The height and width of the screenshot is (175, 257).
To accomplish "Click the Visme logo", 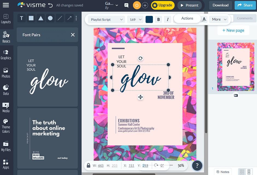I will (x=31, y=5).
